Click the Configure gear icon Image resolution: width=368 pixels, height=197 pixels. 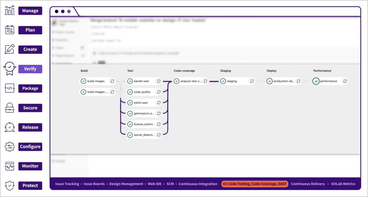click(x=10, y=147)
